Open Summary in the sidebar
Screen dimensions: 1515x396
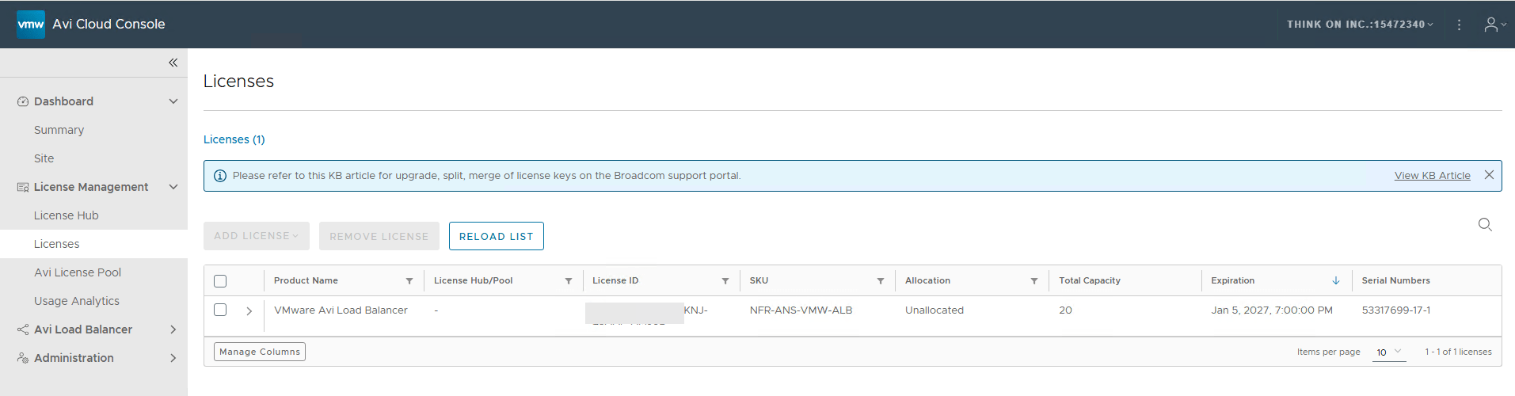[x=59, y=130]
